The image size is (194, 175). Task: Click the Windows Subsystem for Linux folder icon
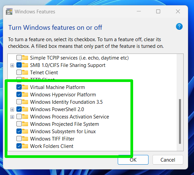click(25, 131)
